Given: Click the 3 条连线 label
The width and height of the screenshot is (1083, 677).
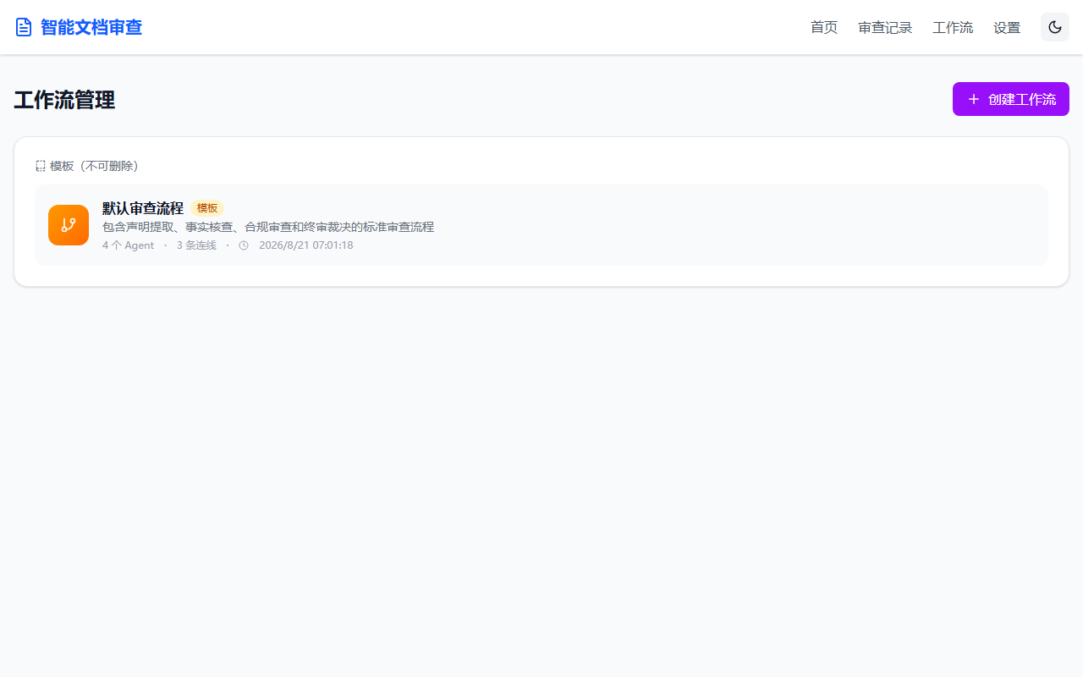Looking at the screenshot, I should pos(196,245).
